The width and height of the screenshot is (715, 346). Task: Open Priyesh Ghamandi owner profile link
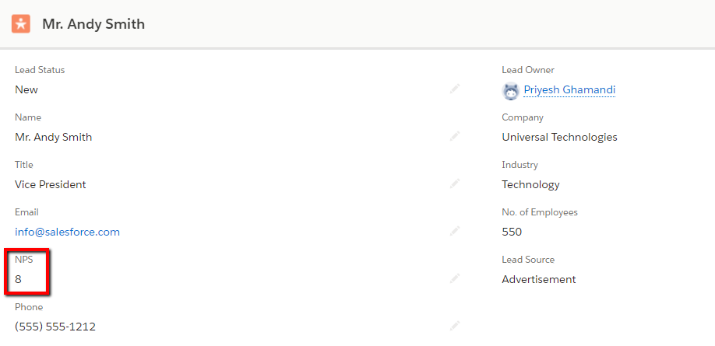coord(569,89)
